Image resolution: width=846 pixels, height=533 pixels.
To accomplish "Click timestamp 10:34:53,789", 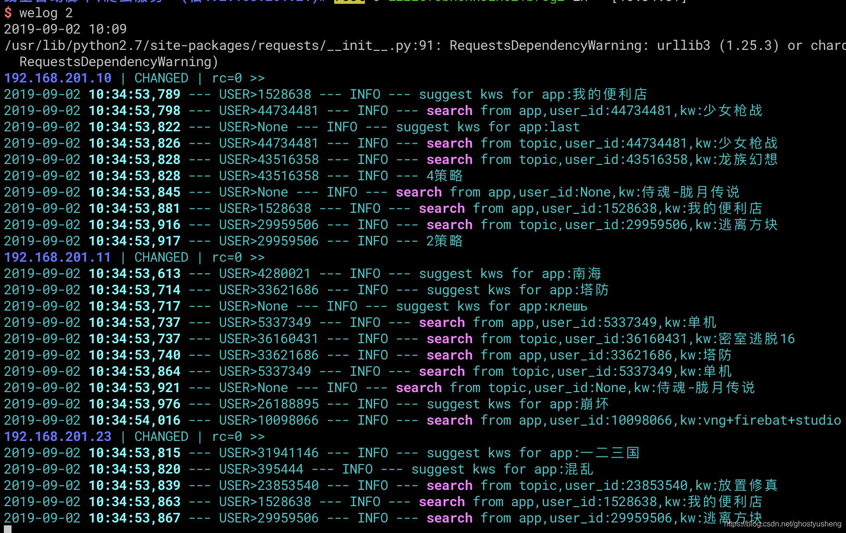I will (134, 94).
